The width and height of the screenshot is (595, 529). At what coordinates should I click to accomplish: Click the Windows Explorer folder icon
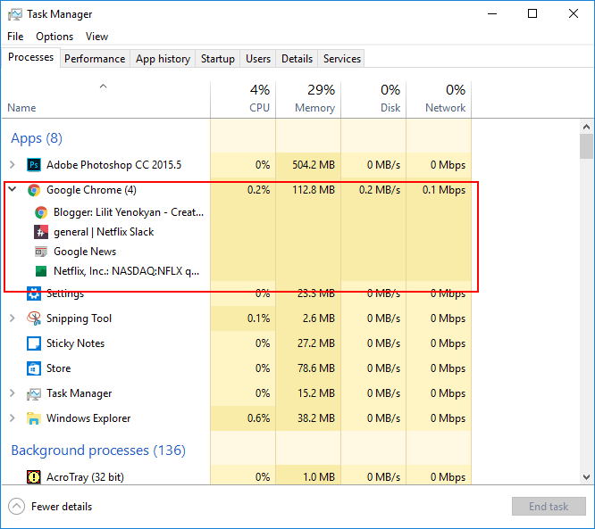coord(34,418)
